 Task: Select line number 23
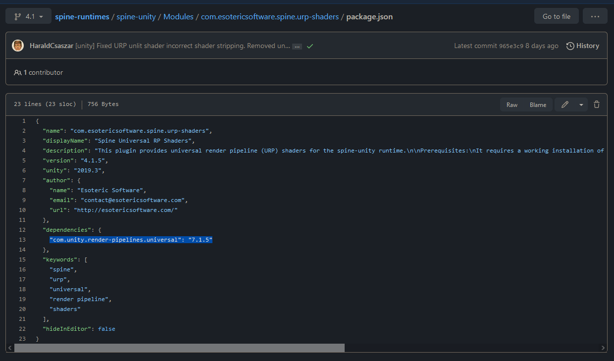[x=22, y=339]
